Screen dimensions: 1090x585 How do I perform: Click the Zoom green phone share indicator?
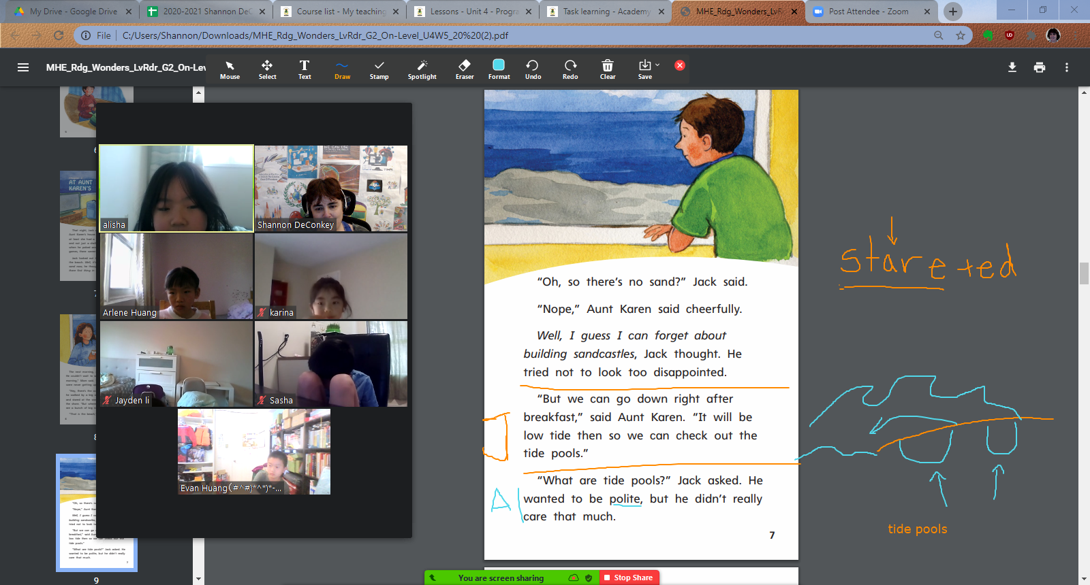(432, 578)
